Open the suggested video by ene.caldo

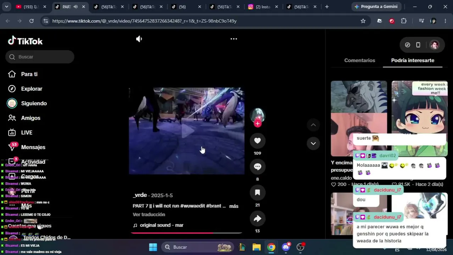(x=359, y=118)
